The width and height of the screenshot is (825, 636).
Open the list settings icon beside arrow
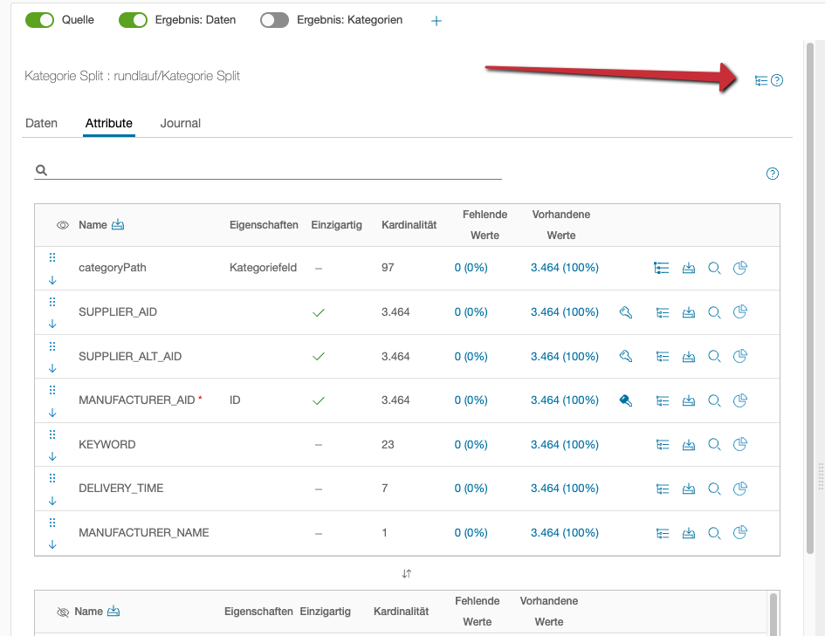[761, 81]
